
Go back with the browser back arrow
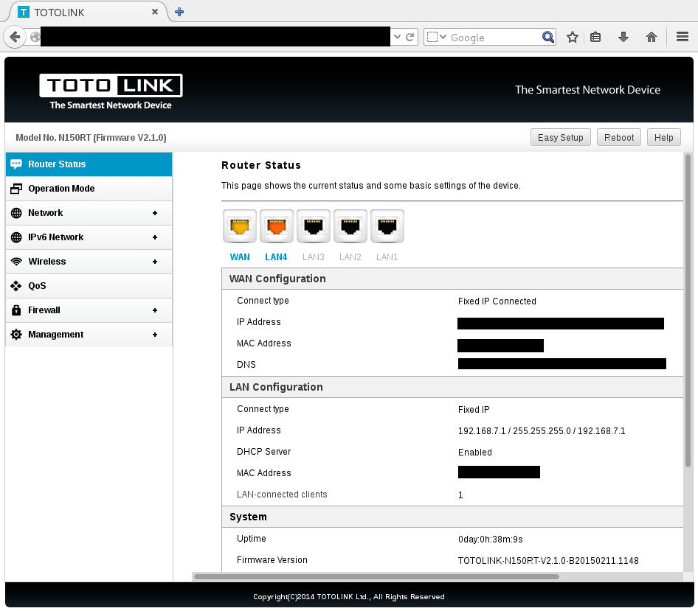click(15, 37)
